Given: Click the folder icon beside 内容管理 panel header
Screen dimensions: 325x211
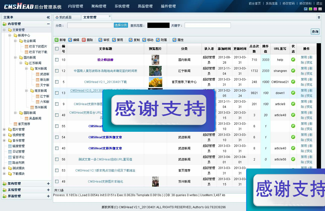Looking at the screenshot, I should [x=5, y=24].
